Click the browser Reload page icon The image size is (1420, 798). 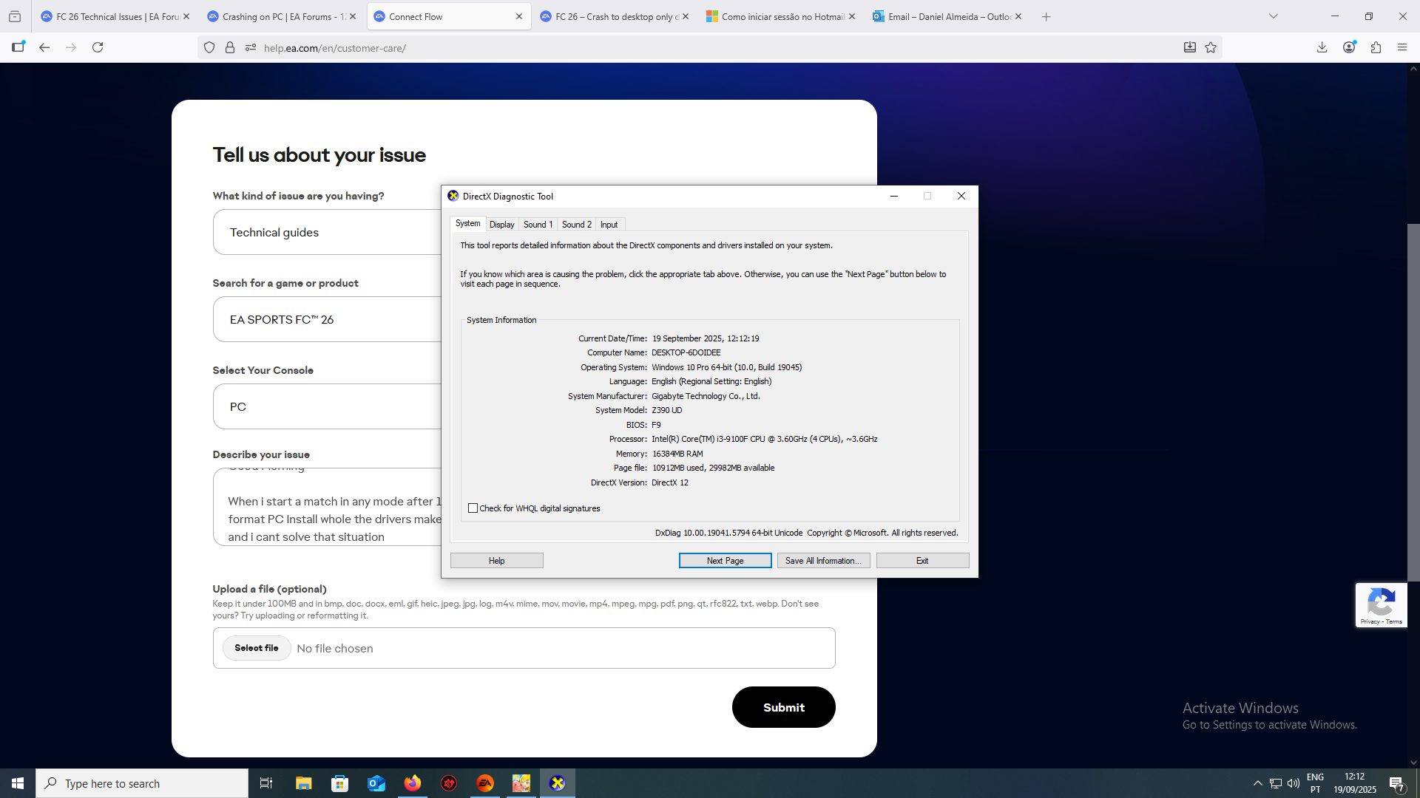pyautogui.click(x=98, y=47)
